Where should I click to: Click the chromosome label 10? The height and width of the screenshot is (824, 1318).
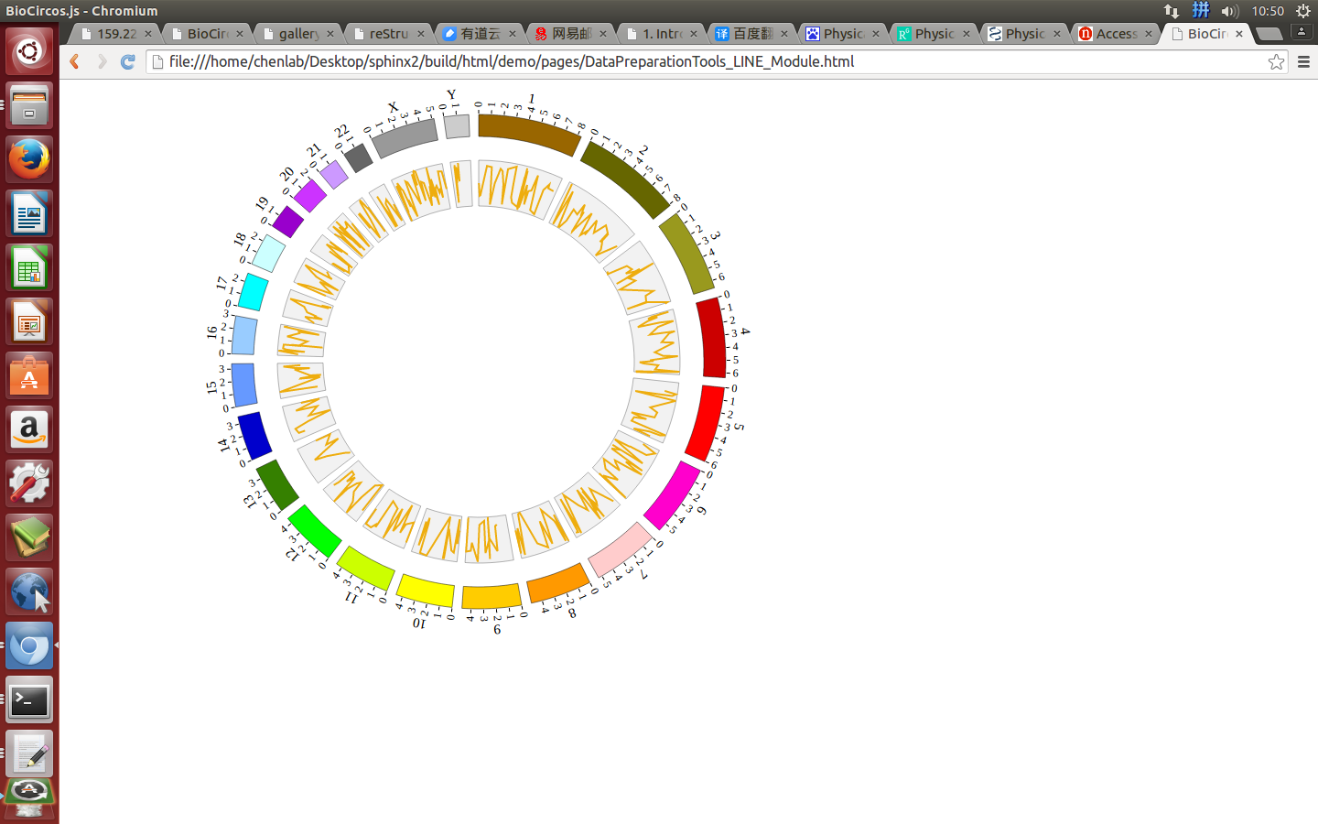tap(419, 623)
